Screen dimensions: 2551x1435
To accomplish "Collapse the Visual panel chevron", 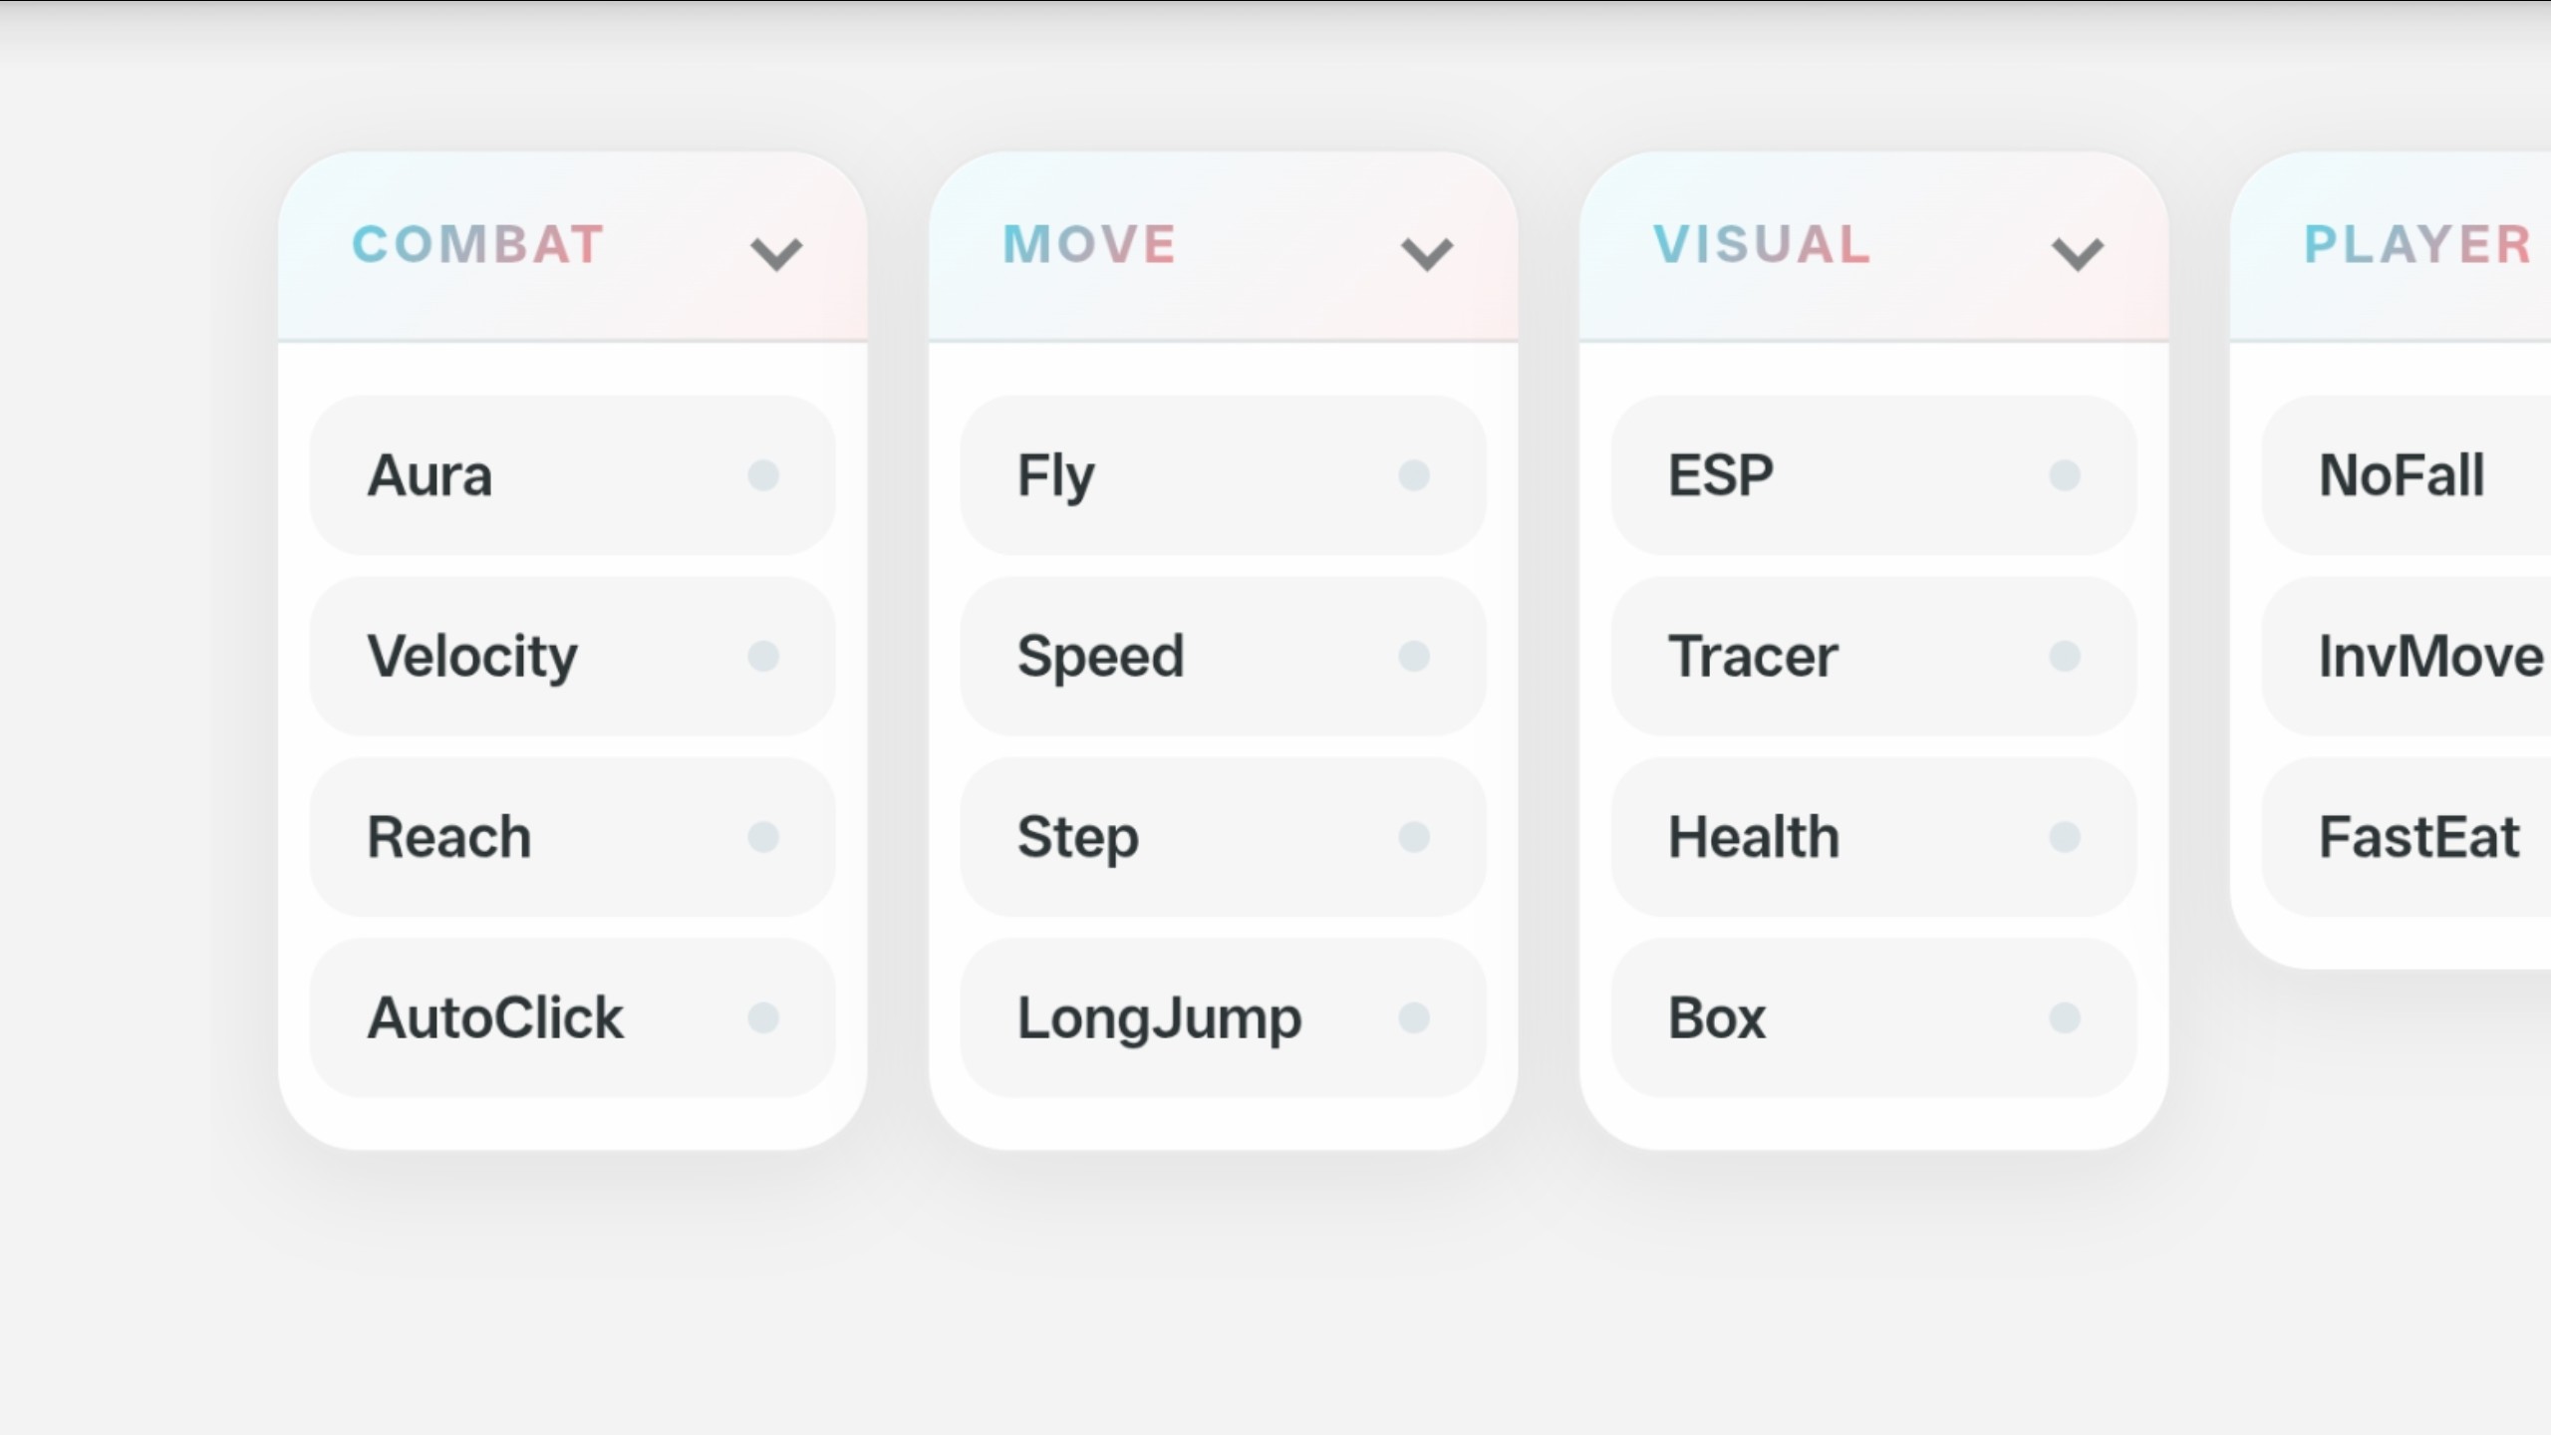I will tap(2078, 253).
